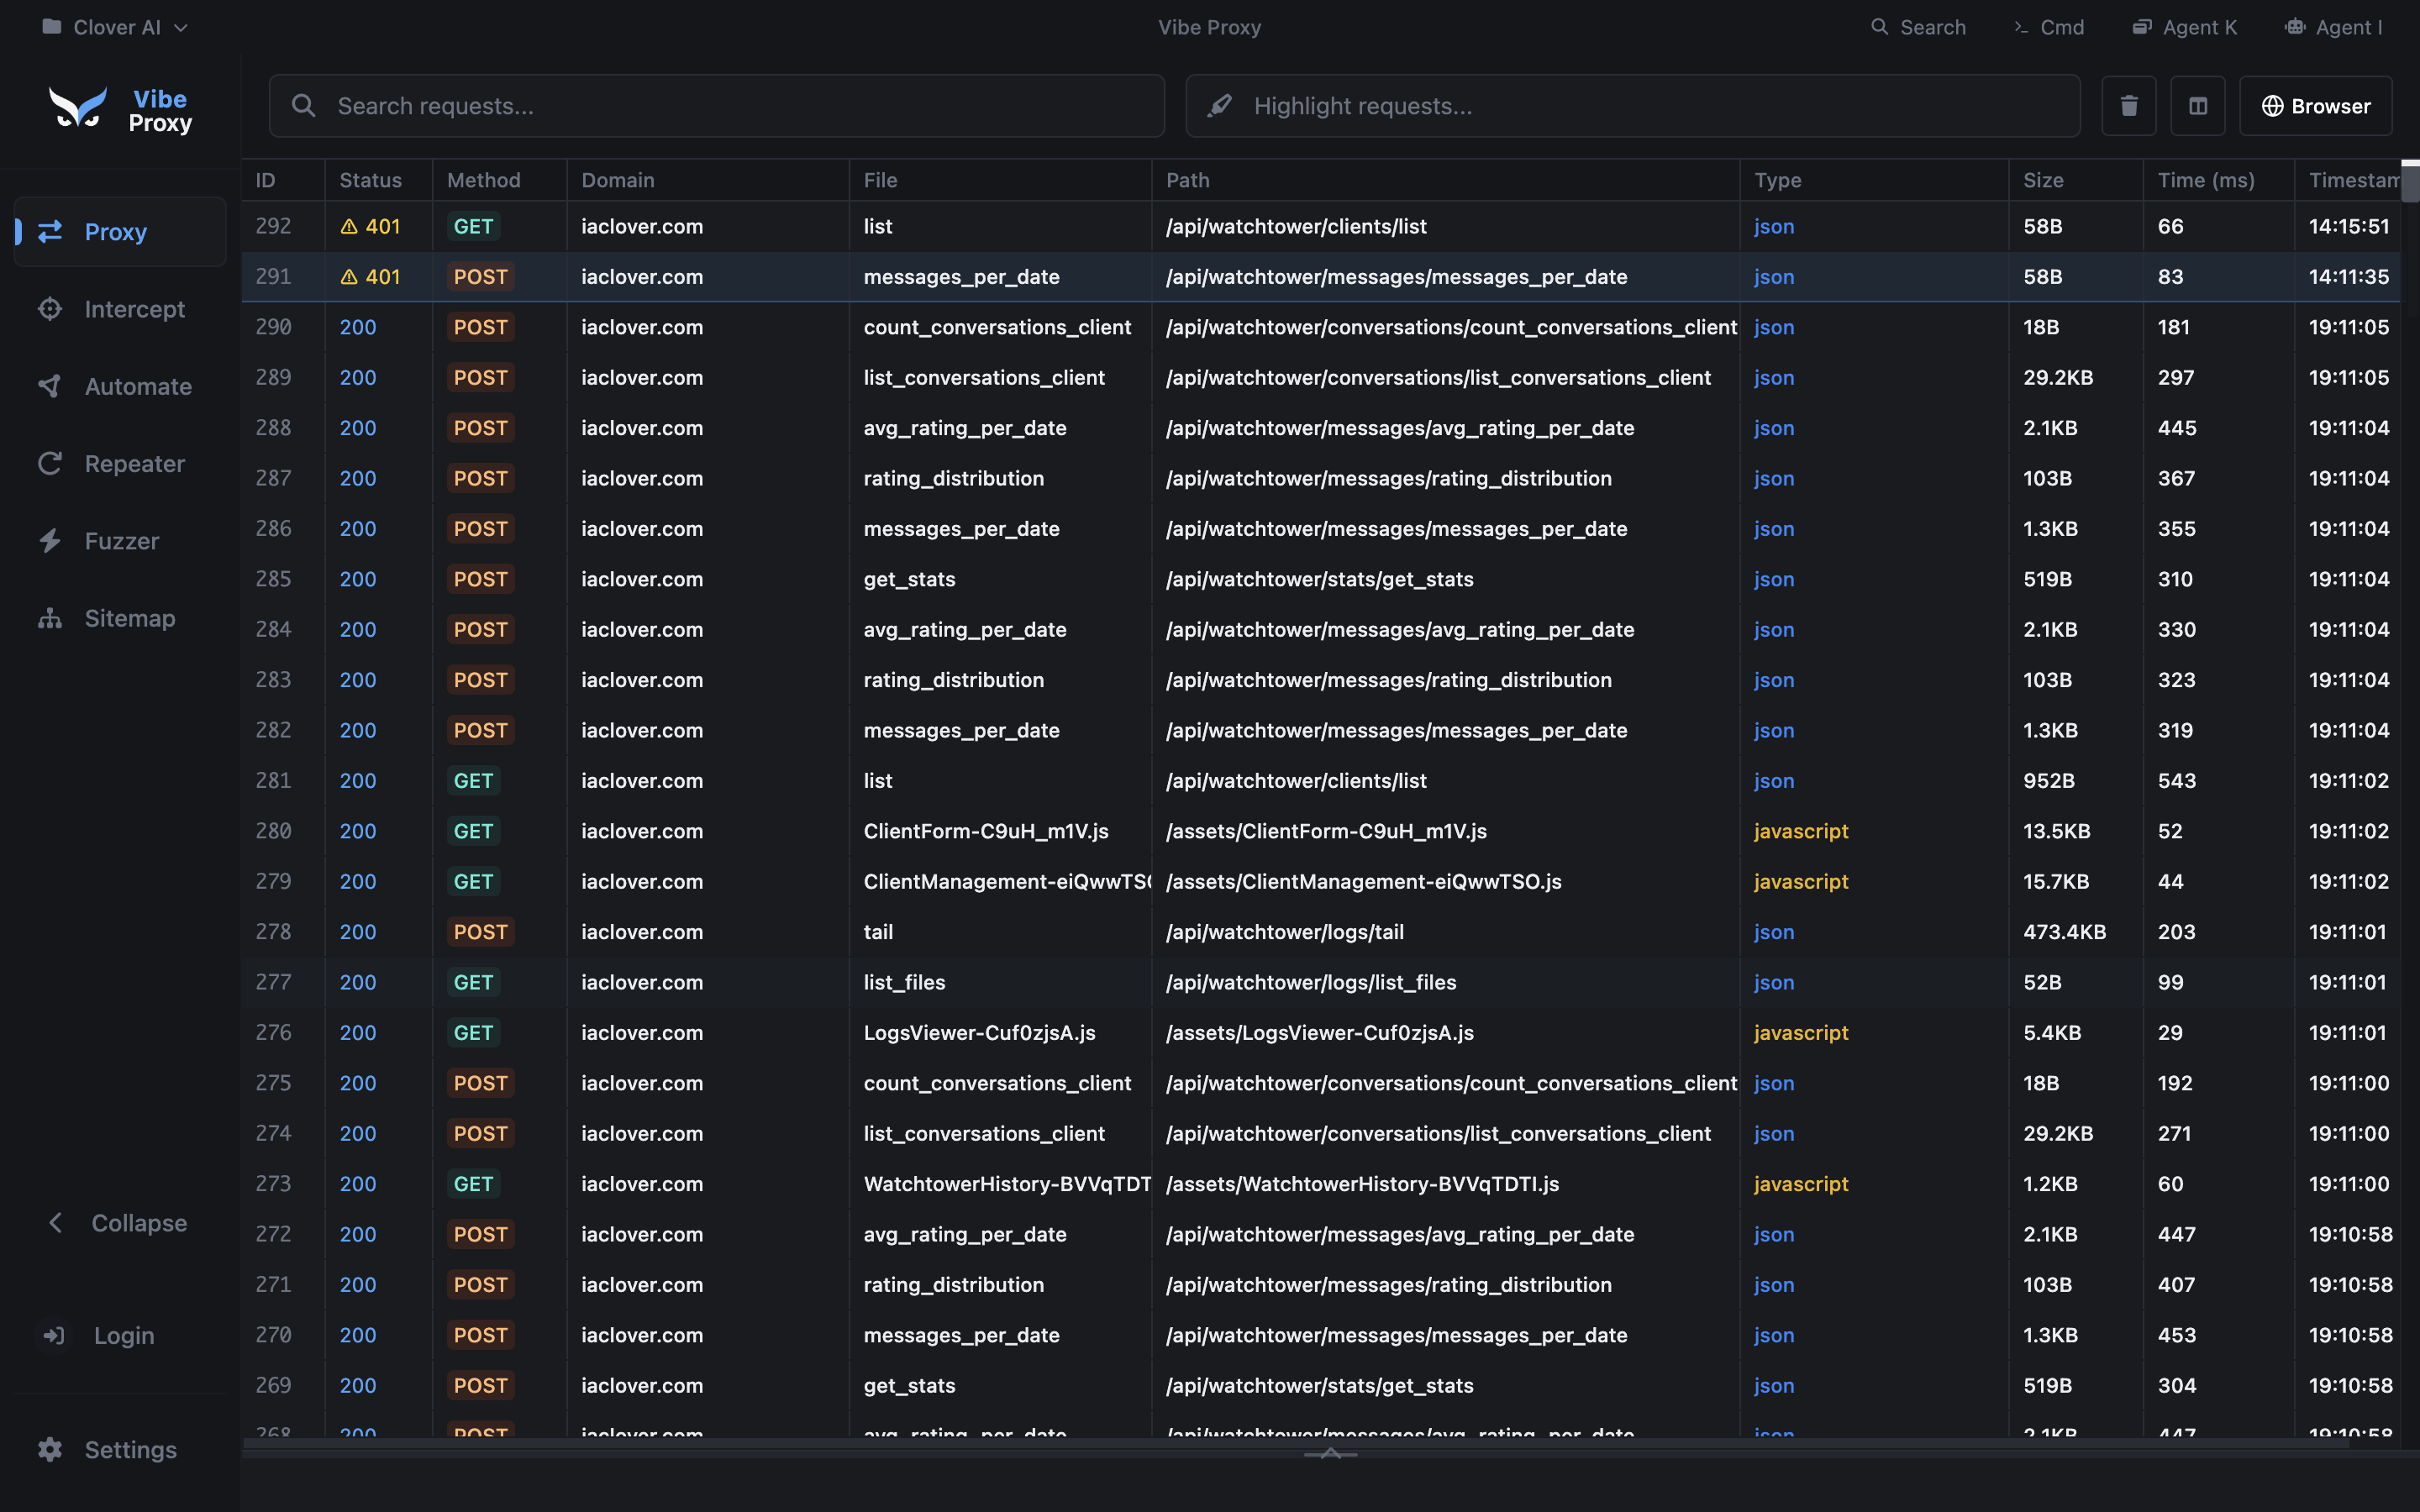2420x1512 pixels.
Task: Toggle the split view layout icon
Action: pyautogui.click(x=2197, y=105)
